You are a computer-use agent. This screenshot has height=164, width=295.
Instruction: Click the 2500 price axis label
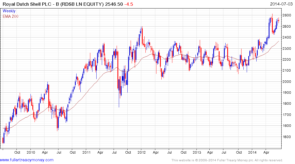click(x=287, y=27)
